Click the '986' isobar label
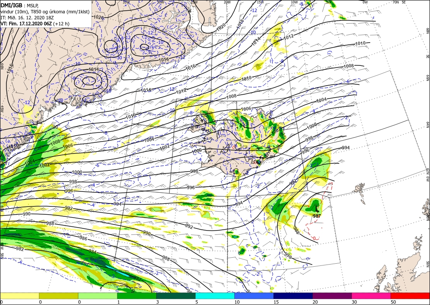Viewport: 430px width, 305px height. [x=83, y=238]
